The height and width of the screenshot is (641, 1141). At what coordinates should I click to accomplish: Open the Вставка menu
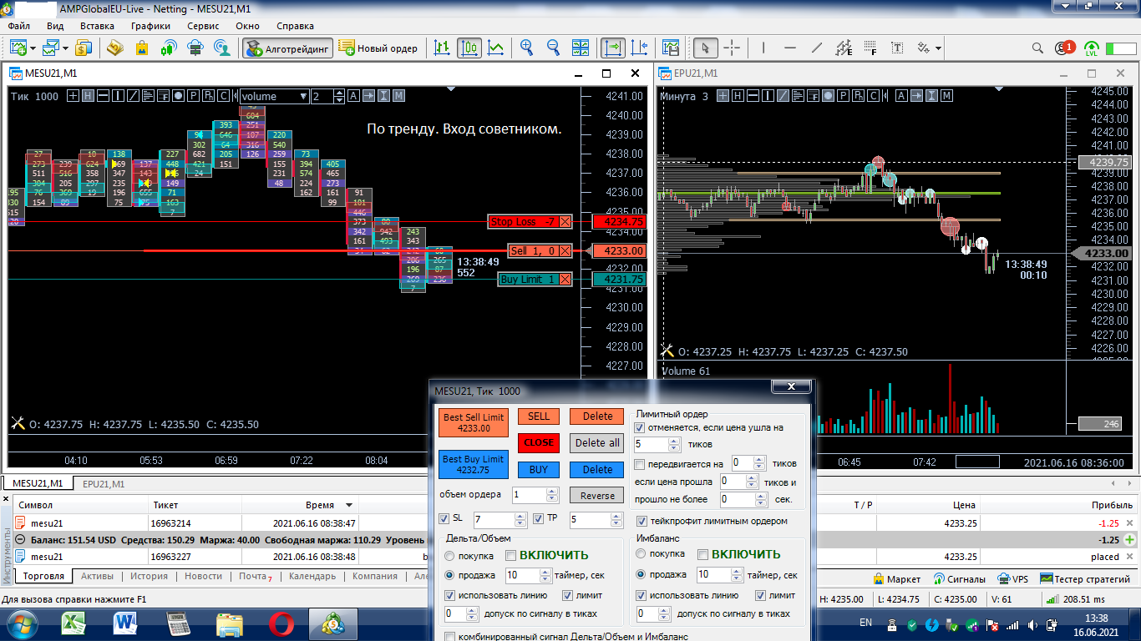click(97, 26)
